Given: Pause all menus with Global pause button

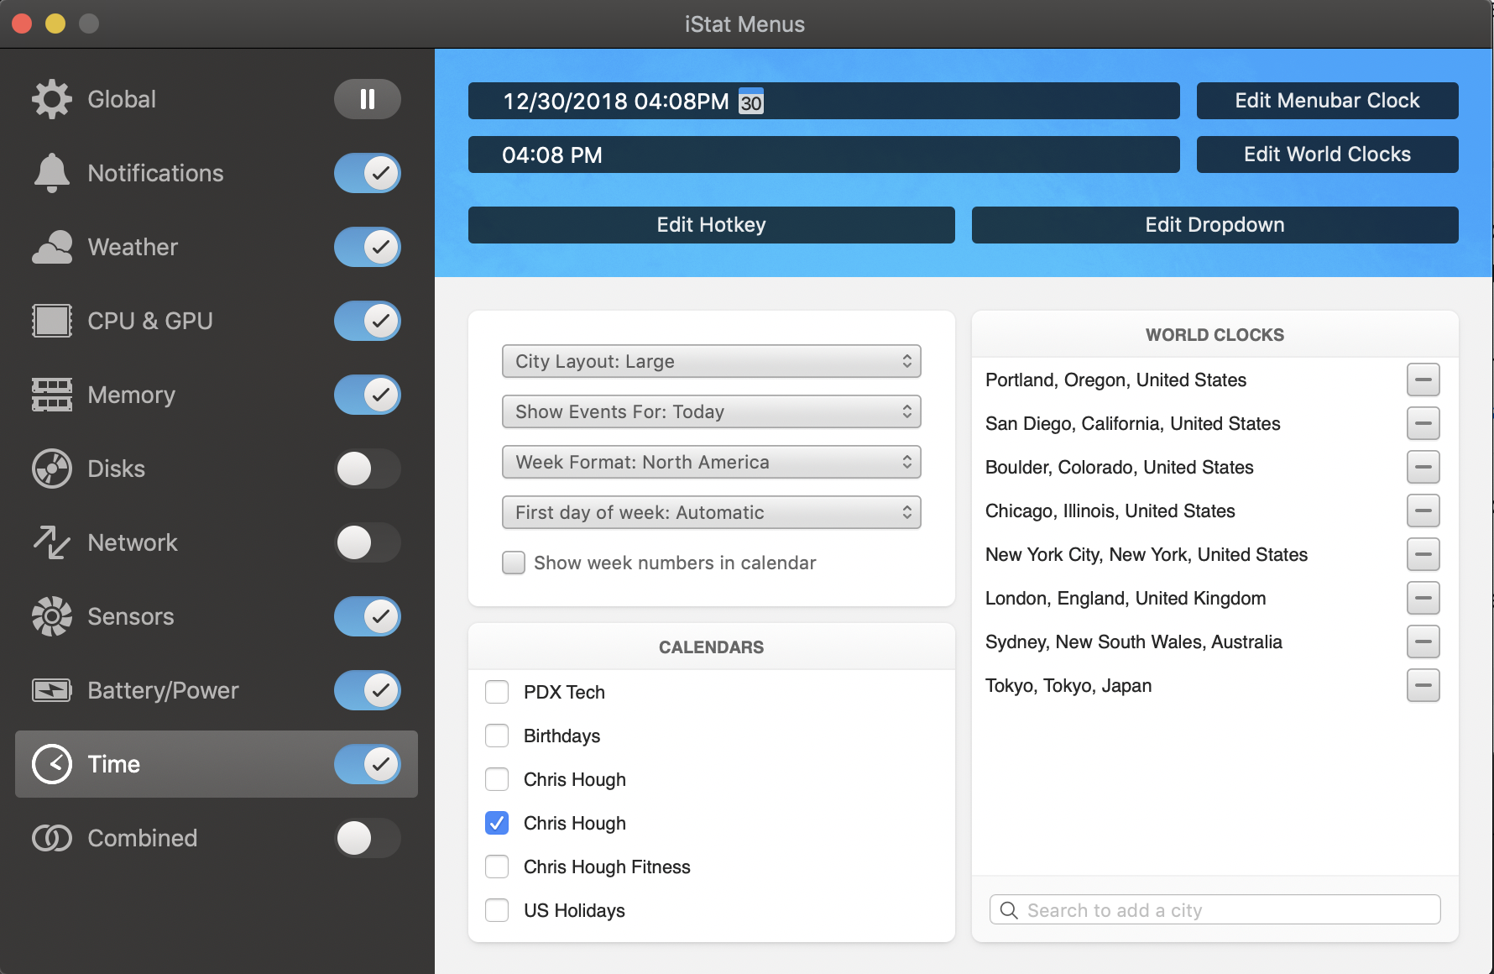Looking at the screenshot, I should pos(368,99).
